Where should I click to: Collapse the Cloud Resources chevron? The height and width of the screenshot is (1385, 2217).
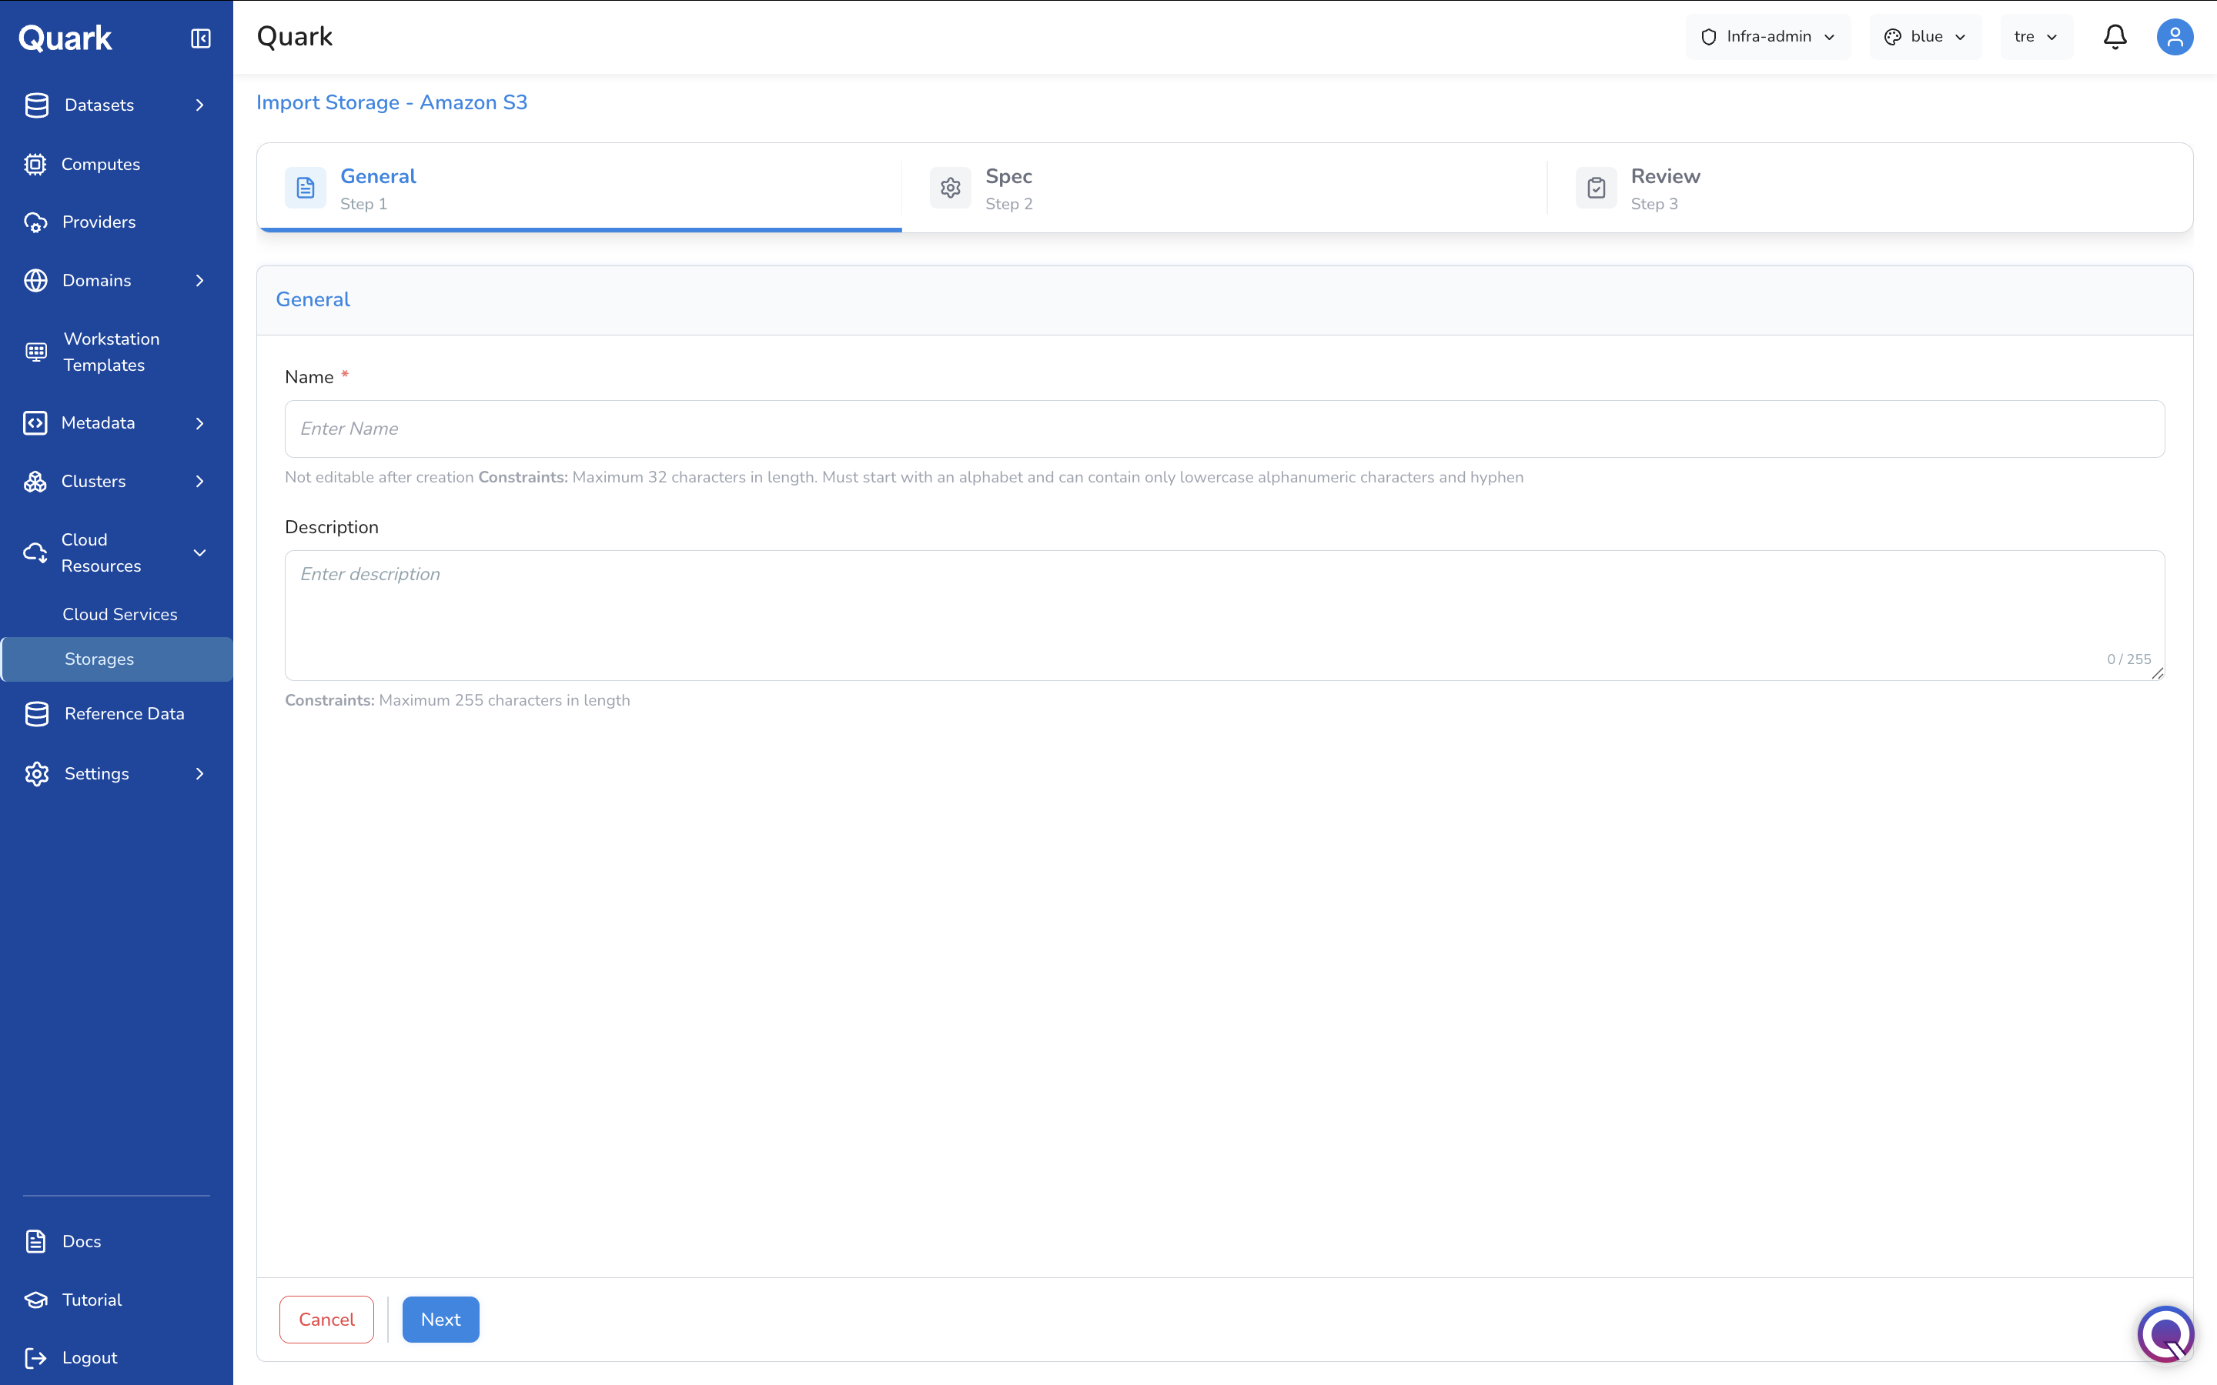coord(199,553)
